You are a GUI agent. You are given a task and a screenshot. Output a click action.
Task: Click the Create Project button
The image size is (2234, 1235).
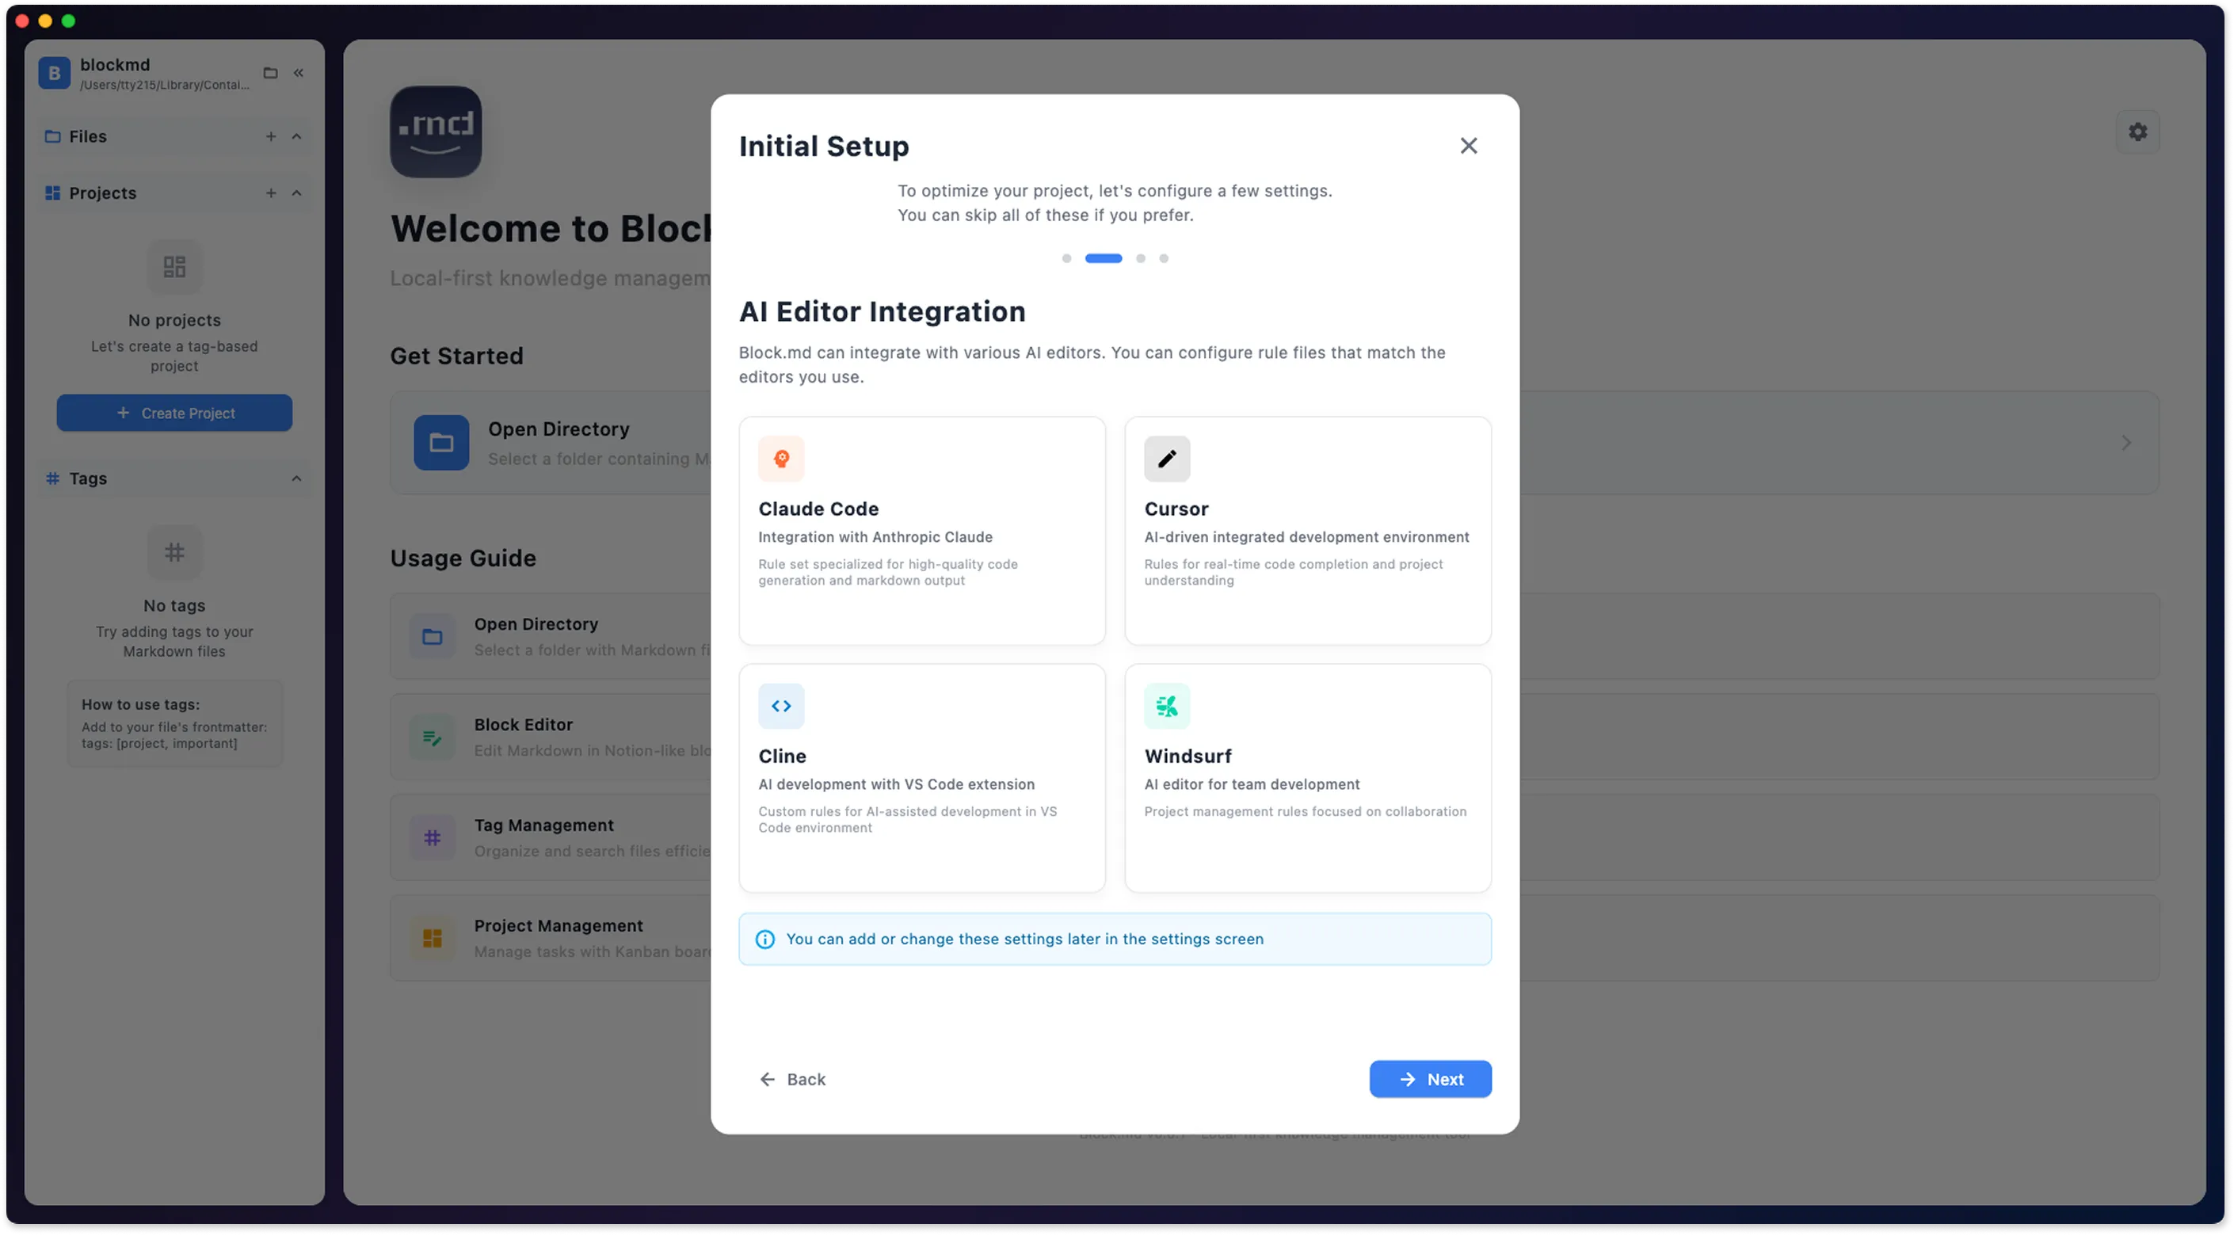click(x=174, y=413)
